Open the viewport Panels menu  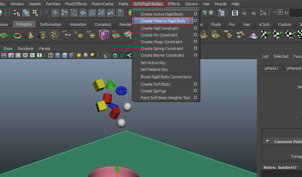coord(45,48)
